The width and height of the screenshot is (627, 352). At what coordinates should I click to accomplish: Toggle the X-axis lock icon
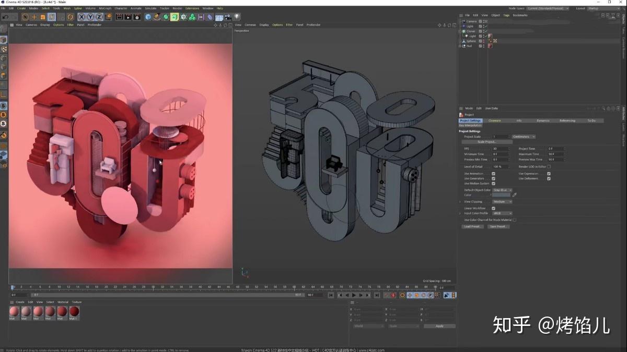pos(81,17)
